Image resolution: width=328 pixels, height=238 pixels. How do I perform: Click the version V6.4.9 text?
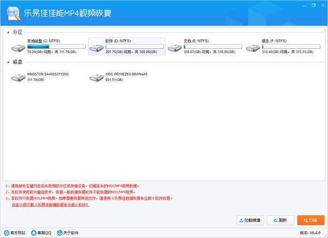310,233
